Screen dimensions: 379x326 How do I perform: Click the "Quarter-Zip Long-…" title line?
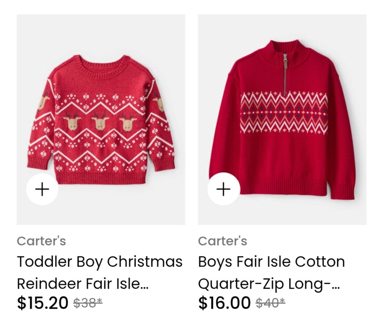point(269,283)
